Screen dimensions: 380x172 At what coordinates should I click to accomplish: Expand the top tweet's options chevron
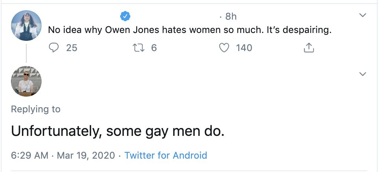pyautogui.click(x=363, y=16)
